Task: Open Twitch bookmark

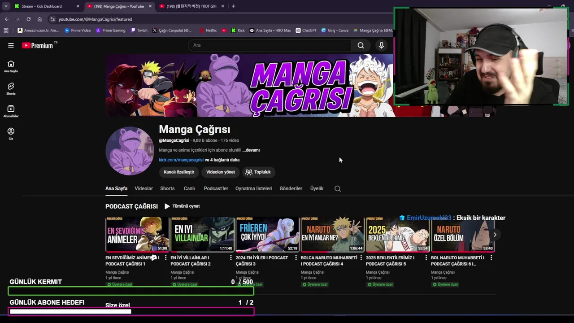Action: [139, 31]
